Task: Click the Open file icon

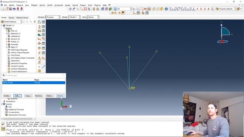Action: pyautogui.click(x=7, y=9)
